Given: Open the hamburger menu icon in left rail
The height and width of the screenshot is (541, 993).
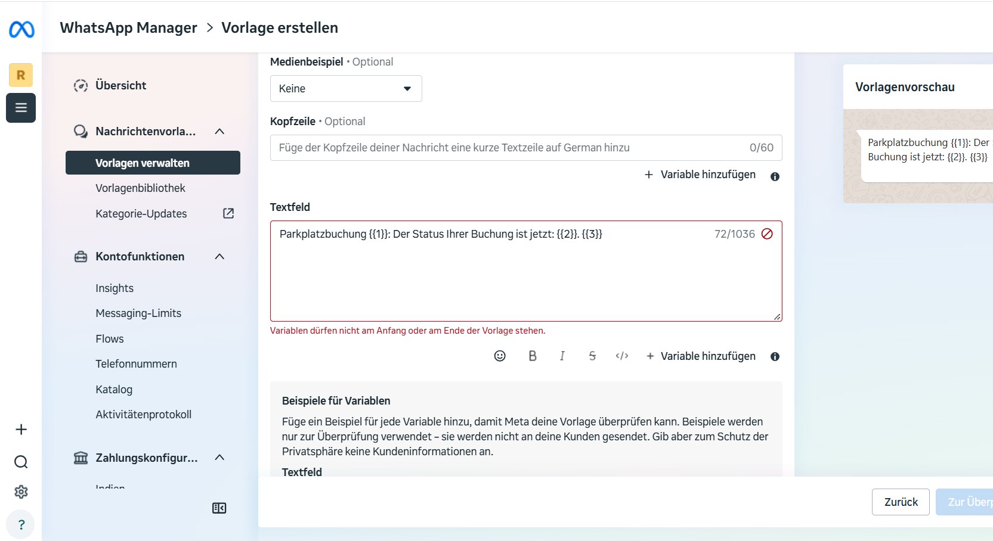Looking at the screenshot, I should click(21, 108).
